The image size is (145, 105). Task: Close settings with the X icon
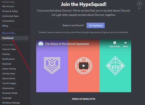tap(139, 3)
